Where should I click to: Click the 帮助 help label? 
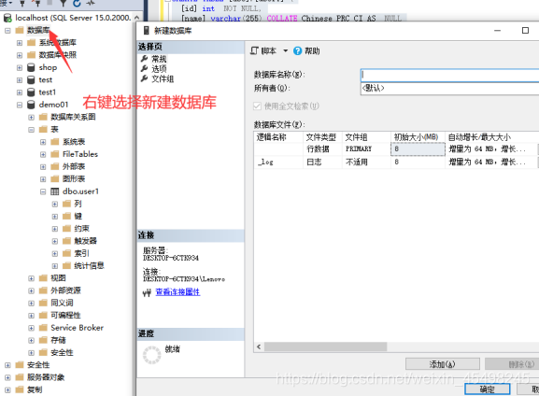pos(312,50)
